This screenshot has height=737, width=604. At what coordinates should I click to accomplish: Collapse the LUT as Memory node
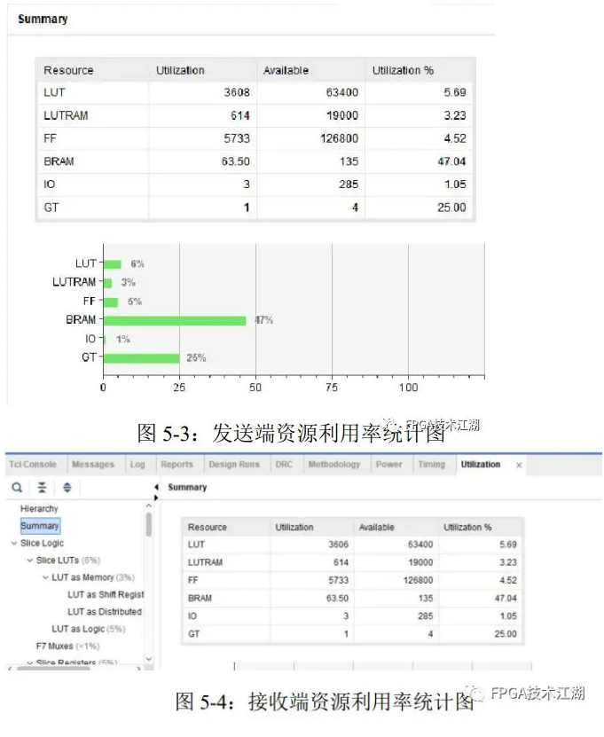tap(45, 577)
